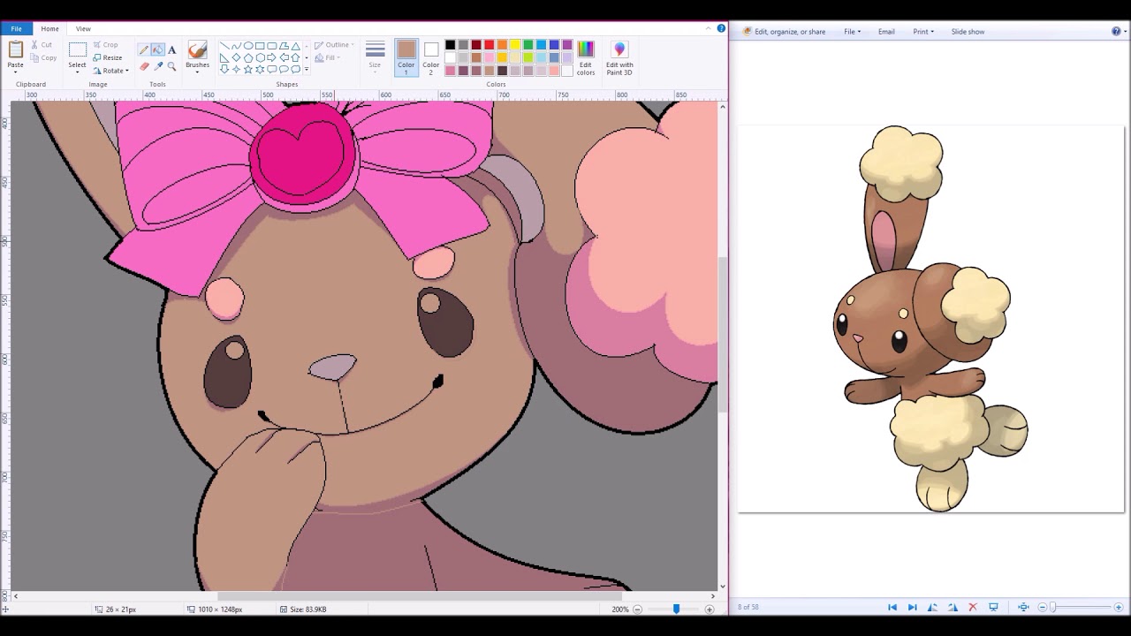The width and height of the screenshot is (1131, 636).
Task: Choose the Oval shape in Shapes gallery
Action: tap(248, 46)
